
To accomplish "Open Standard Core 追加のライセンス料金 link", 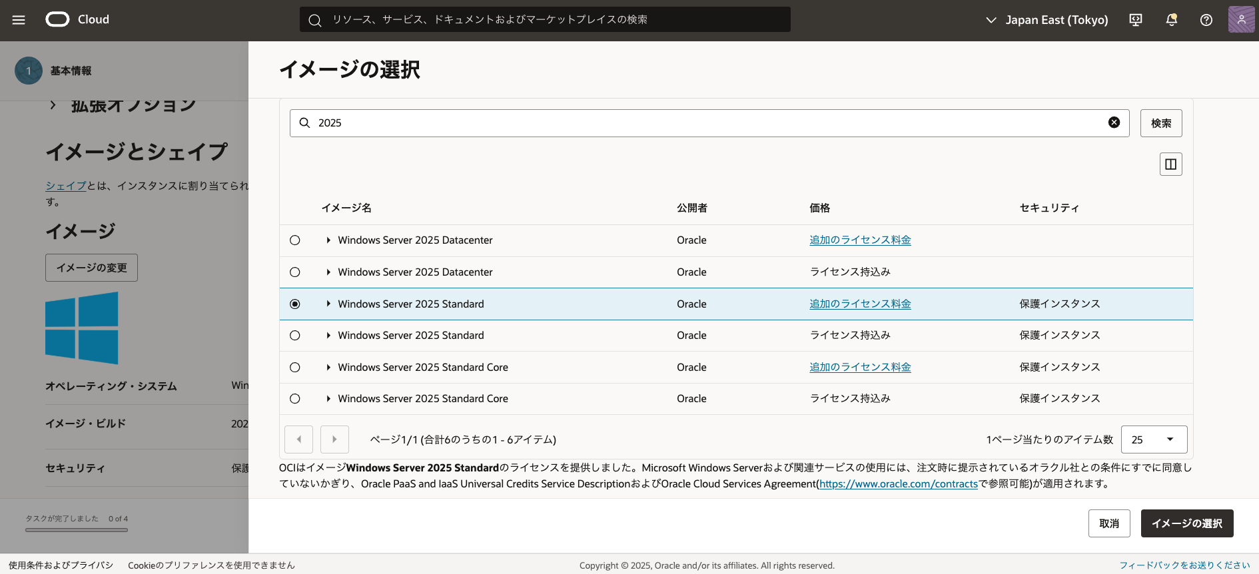I will pos(860,368).
